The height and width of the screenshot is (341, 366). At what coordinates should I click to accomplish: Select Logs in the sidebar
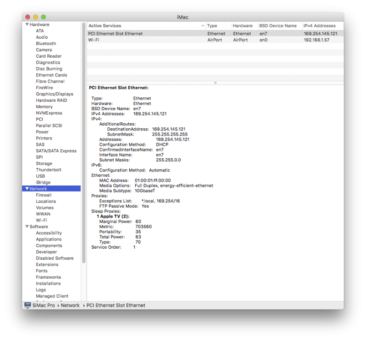(x=41, y=290)
